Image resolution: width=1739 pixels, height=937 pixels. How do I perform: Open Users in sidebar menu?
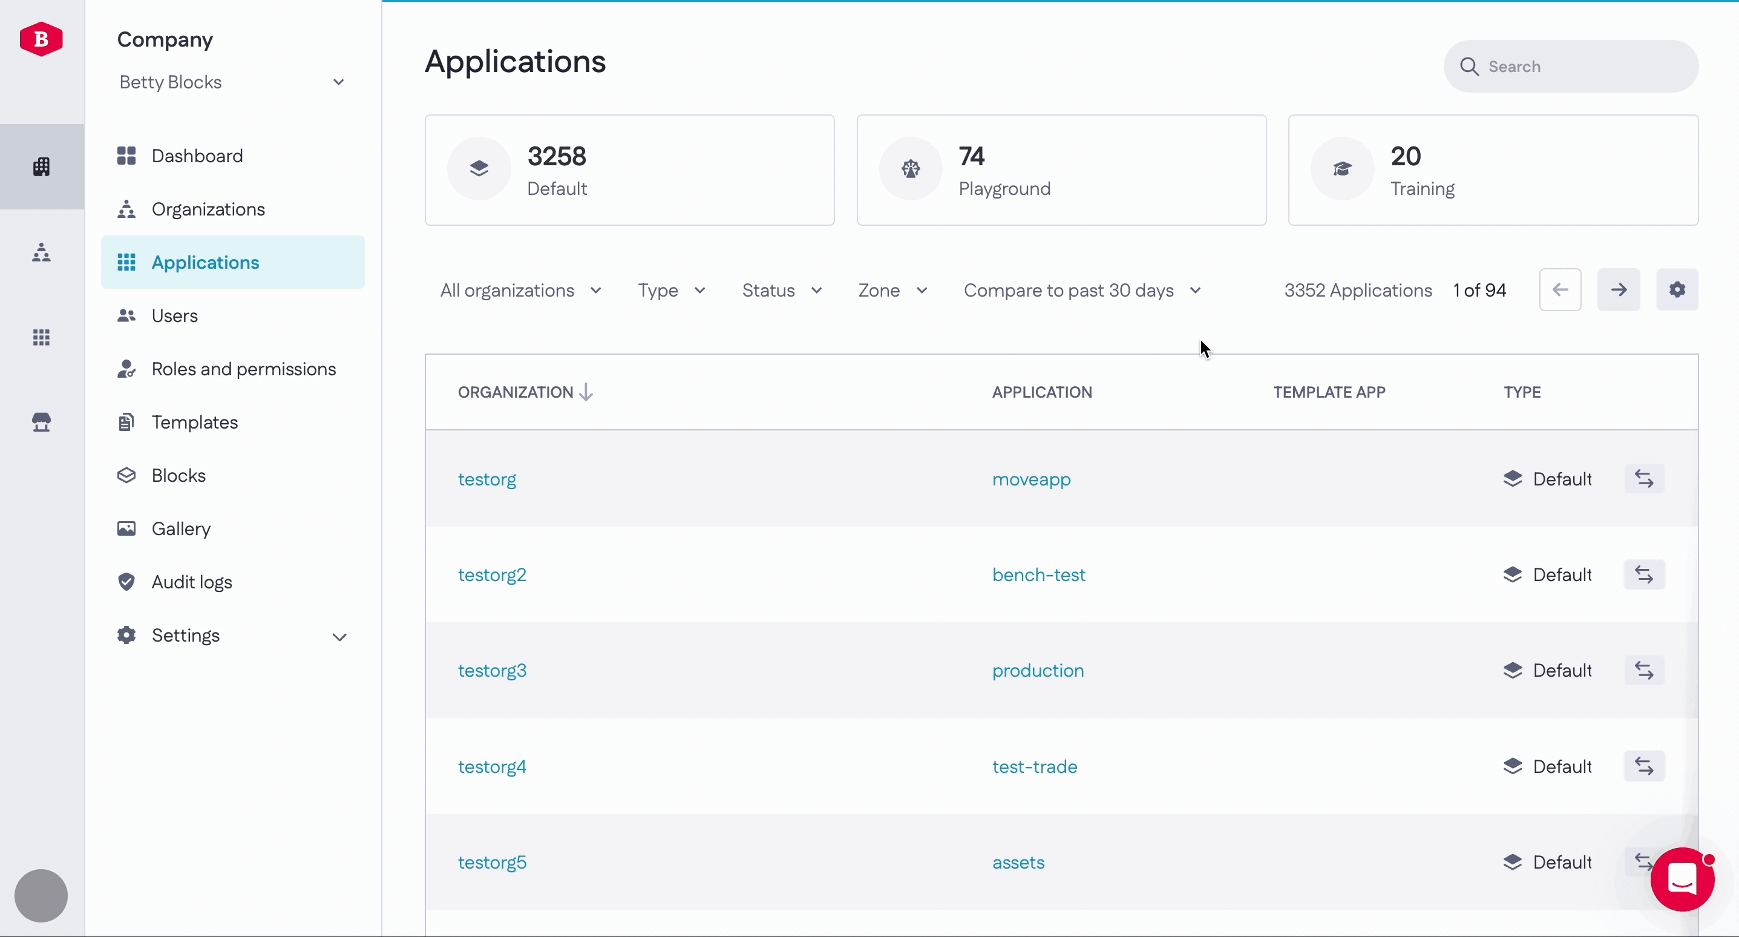point(233,315)
